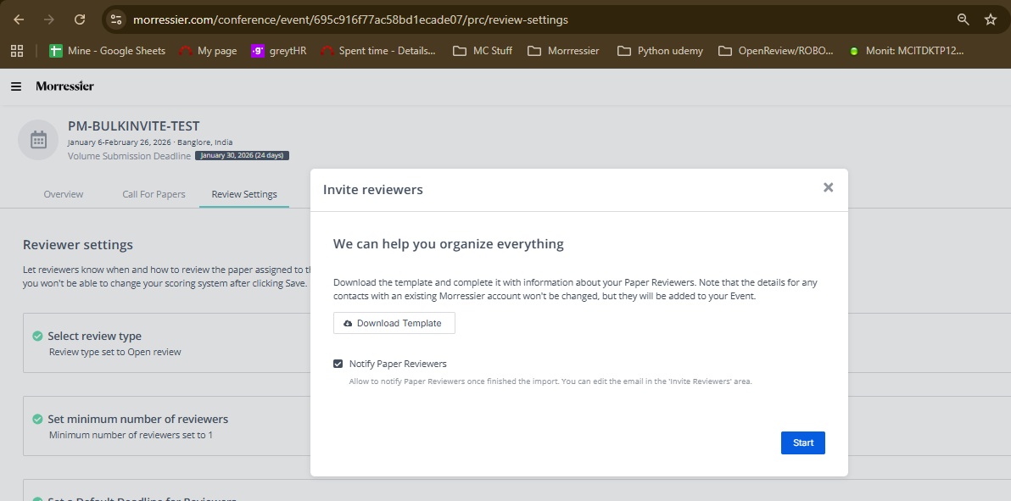The image size is (1011, 501).
Task: Expand the Python udemy bookmark folder
Action: (x=660, y=51)
